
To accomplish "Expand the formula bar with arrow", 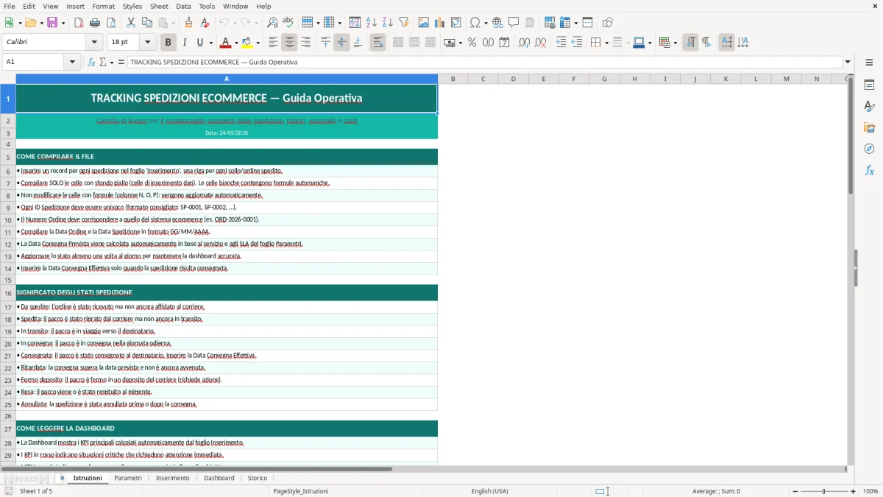I will [848, 62].
